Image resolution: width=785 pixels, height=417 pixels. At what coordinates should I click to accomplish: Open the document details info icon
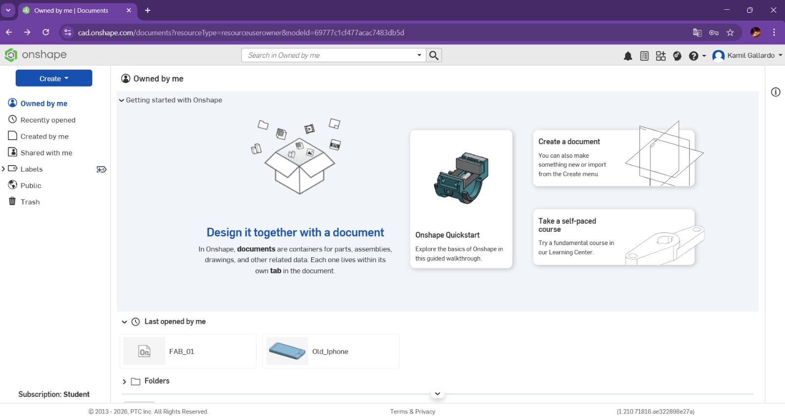776,92
